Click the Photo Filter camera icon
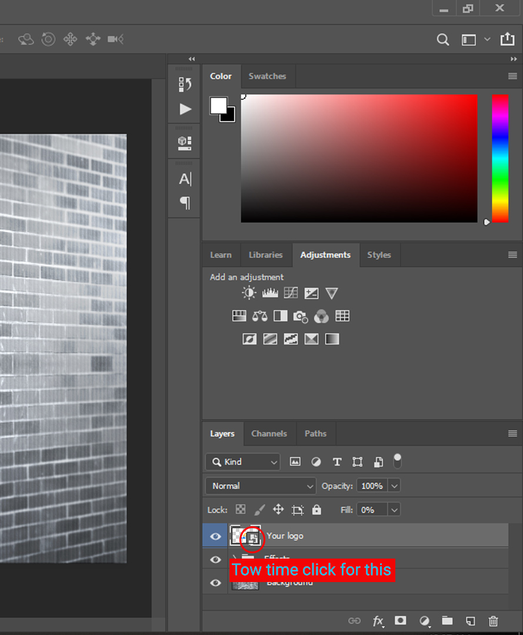Screen dimensions: 523x635 tap(301, 316)
